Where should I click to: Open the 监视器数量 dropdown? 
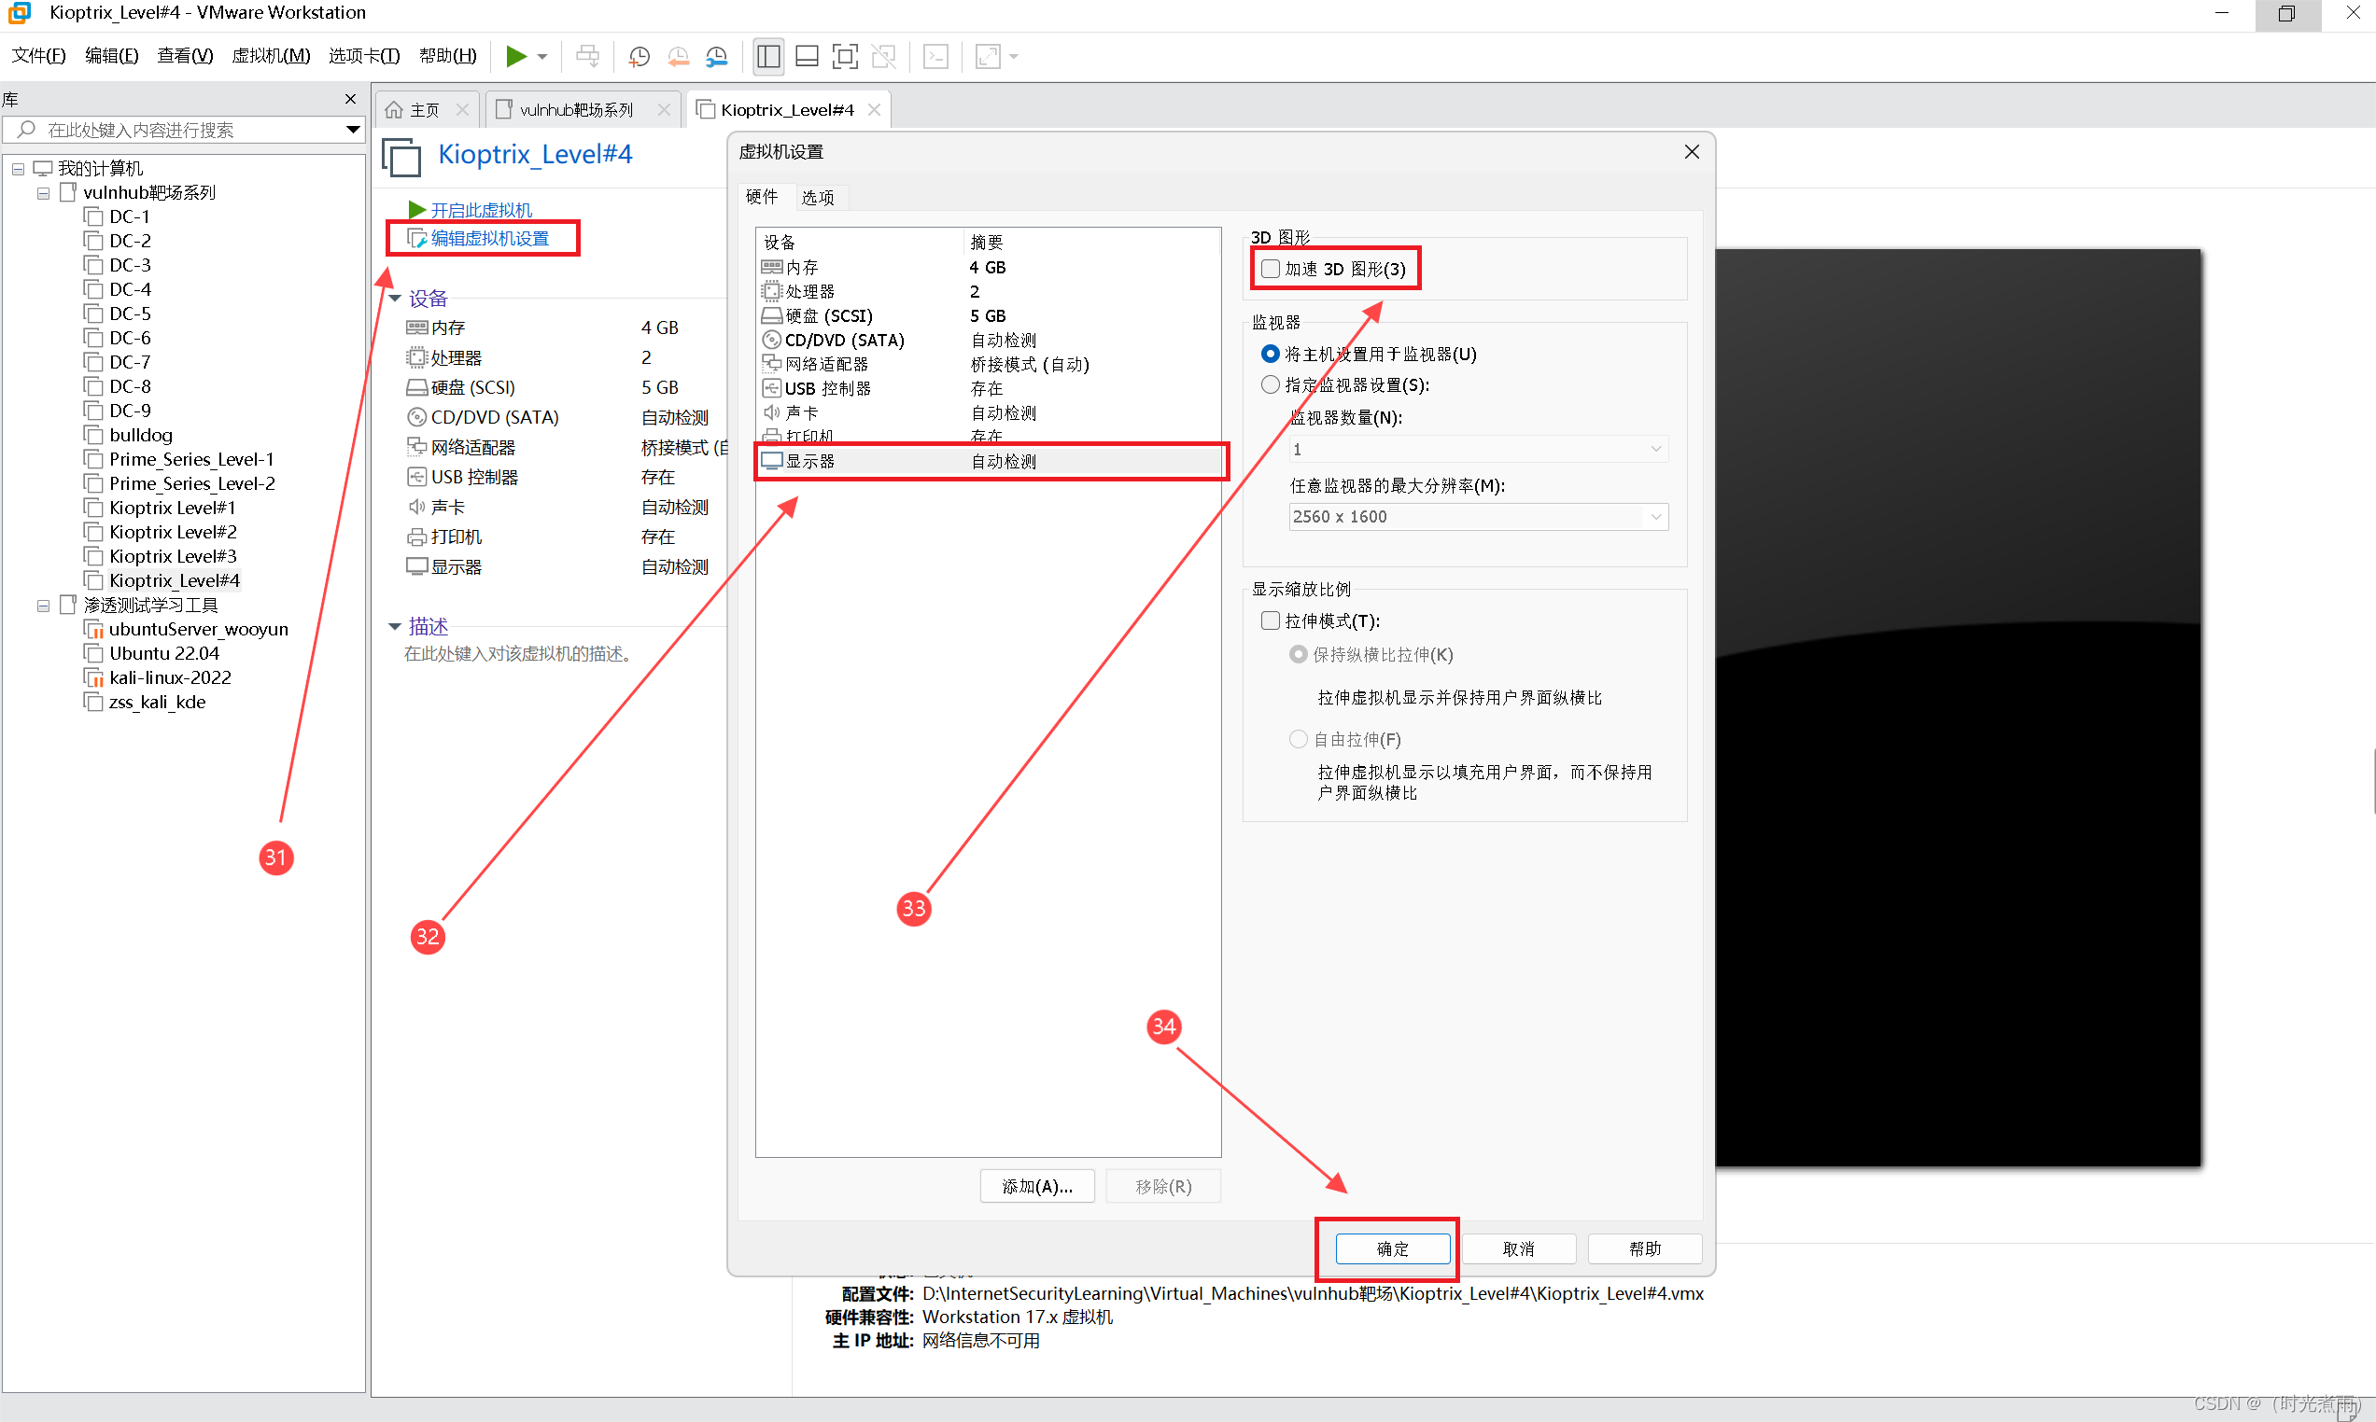pyautogui.click(x=1479, y=450)
